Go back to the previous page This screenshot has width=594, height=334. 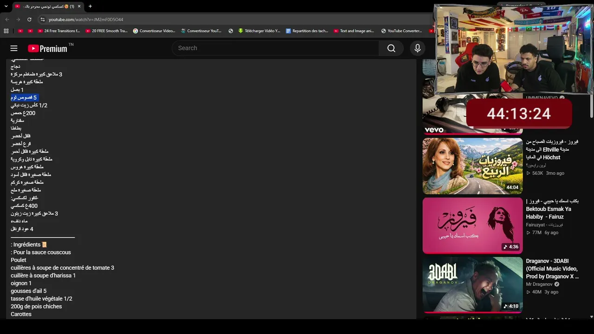[x=7, y=19]
